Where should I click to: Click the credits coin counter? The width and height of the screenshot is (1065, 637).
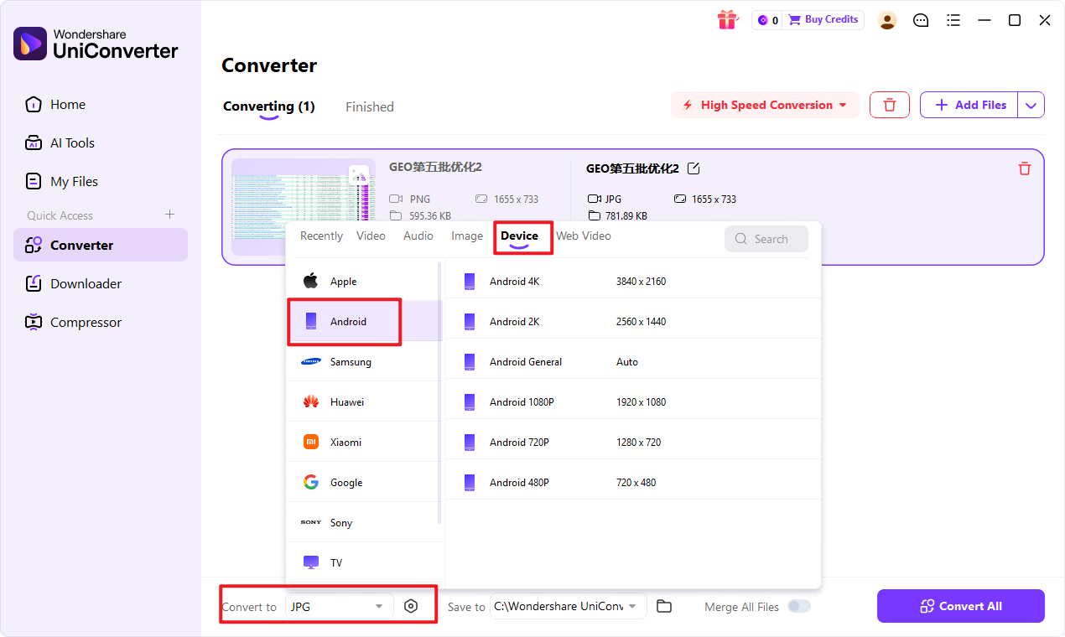pos(767,20)
